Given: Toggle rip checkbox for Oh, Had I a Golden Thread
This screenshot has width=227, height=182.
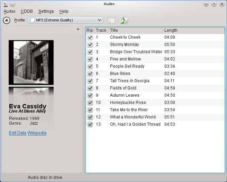Looking at the screenshot, I should (x=90, y=124).
